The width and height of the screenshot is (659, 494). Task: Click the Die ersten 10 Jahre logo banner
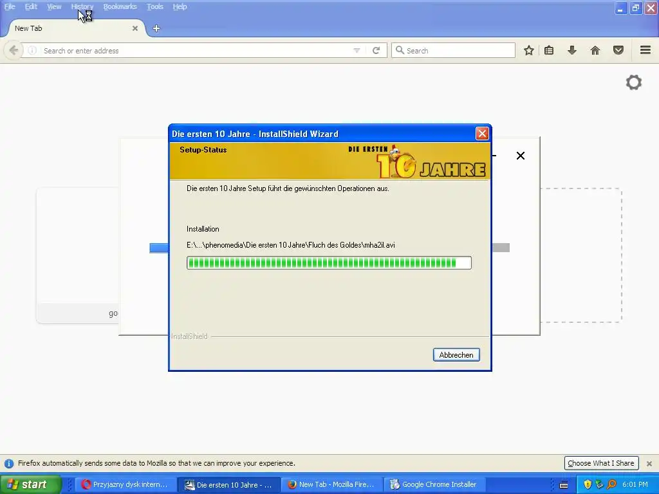[x=417, y=161]
